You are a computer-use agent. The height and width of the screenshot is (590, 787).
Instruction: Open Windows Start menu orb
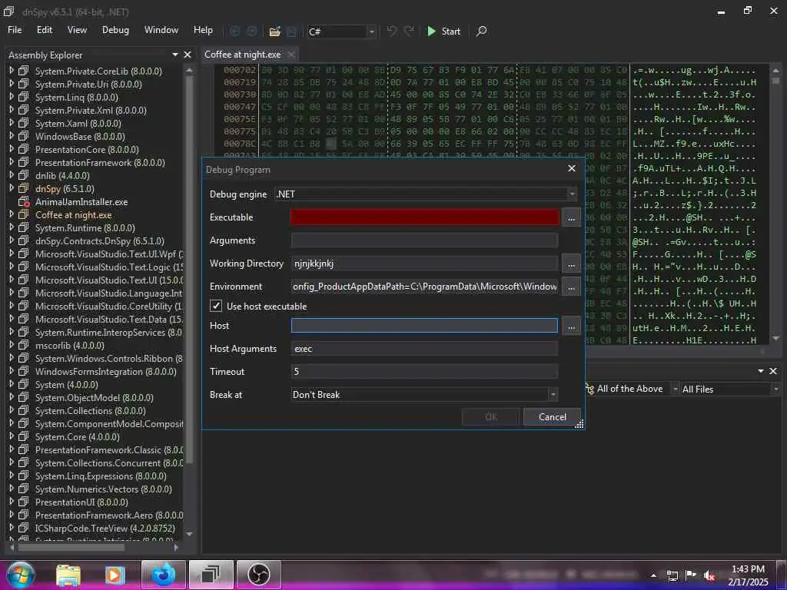(21, 575)
